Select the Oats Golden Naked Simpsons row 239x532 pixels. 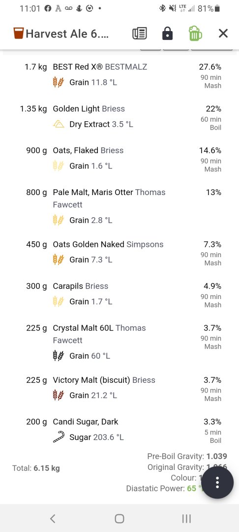coord(119,252)
